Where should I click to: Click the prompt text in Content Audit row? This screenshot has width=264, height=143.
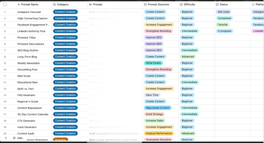(115, 133)
